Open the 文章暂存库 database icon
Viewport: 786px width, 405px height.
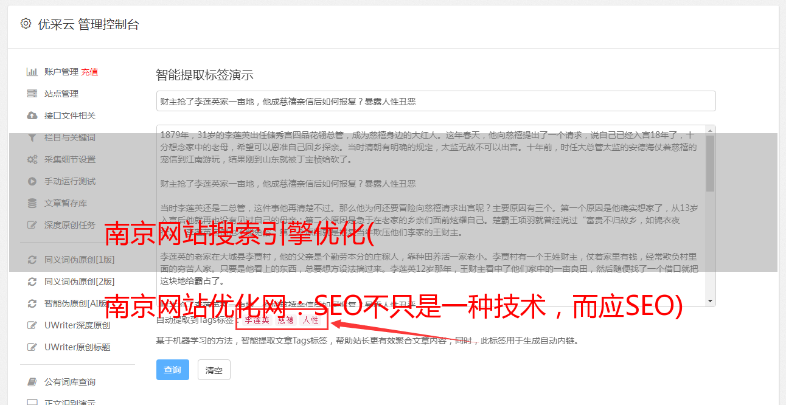pos(32,203)
